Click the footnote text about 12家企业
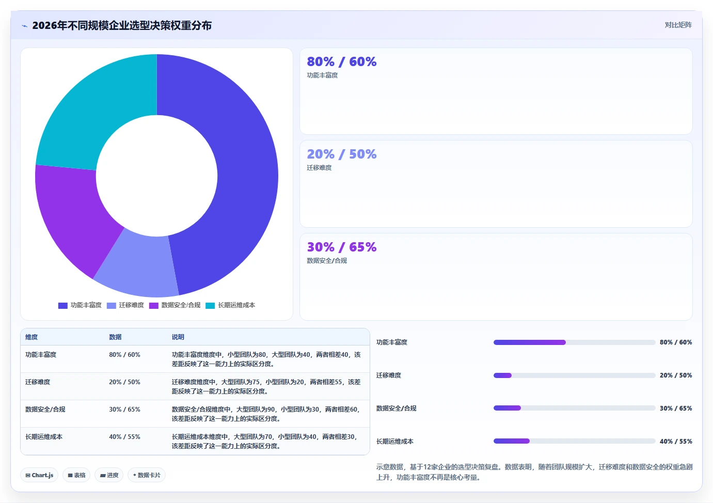Image resolution: width=713 pixels, height=503 pixels. coord(534,472)
